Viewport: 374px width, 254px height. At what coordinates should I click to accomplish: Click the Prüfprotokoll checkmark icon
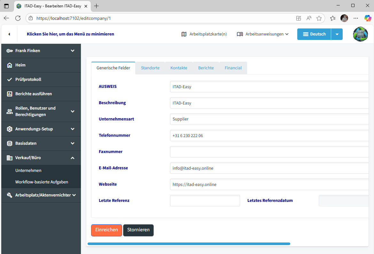point(10,80)
